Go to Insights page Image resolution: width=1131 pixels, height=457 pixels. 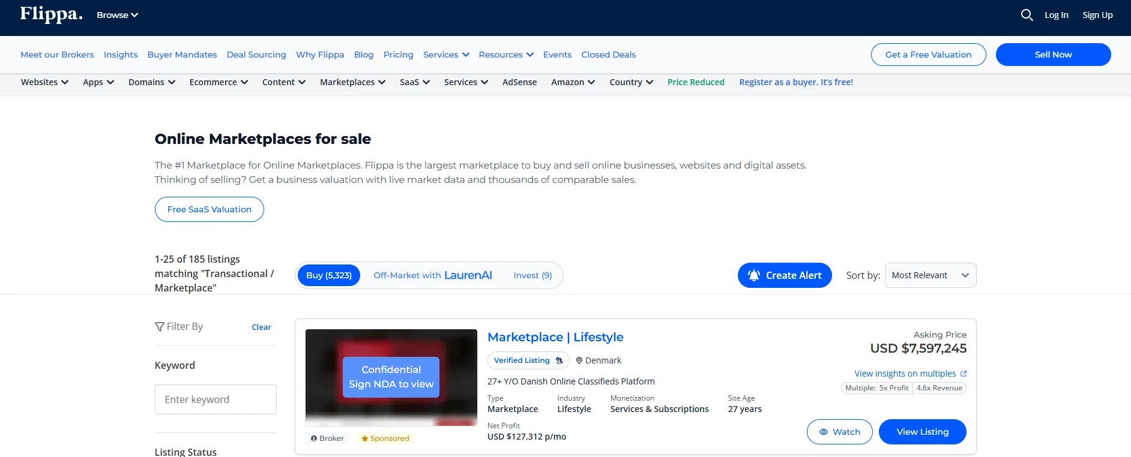tap(121, 55)
